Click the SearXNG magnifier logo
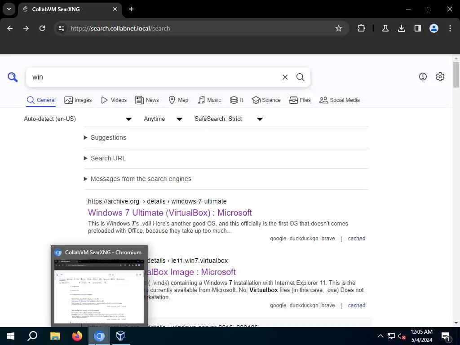Image resolution: width=460 pixels, height=345 pixels. pyautogui.click(x=13, y=77)
